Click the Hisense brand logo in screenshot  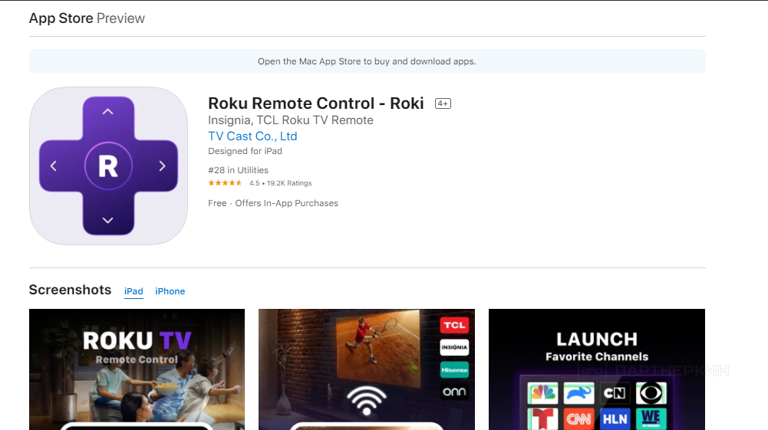point(454,369)
